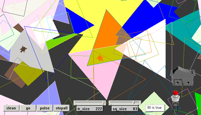Start drawing with the go button
Screen dimensions: 201x115
28,108
